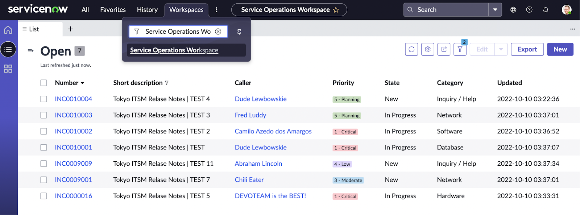Click the filter funnel in menu search

click(137, 32)
